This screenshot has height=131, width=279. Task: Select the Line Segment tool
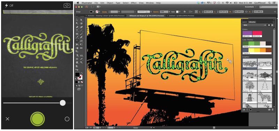click(81, 30)
